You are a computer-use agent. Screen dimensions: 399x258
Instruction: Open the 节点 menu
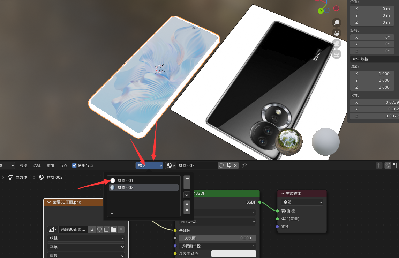(x=63, y=165)
